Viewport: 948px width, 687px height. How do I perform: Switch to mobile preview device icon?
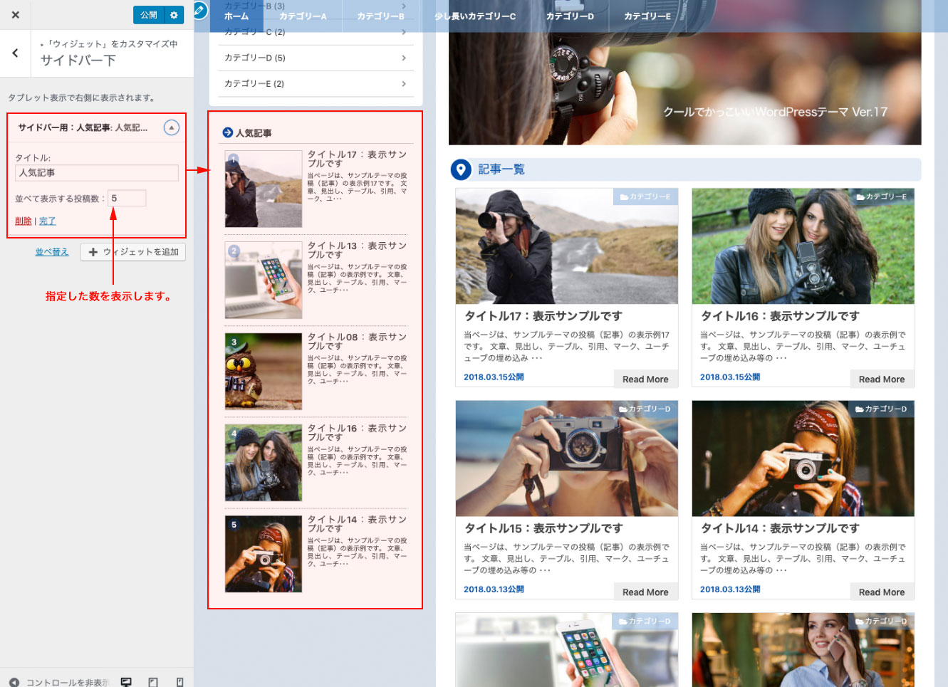tap(179, 682)
